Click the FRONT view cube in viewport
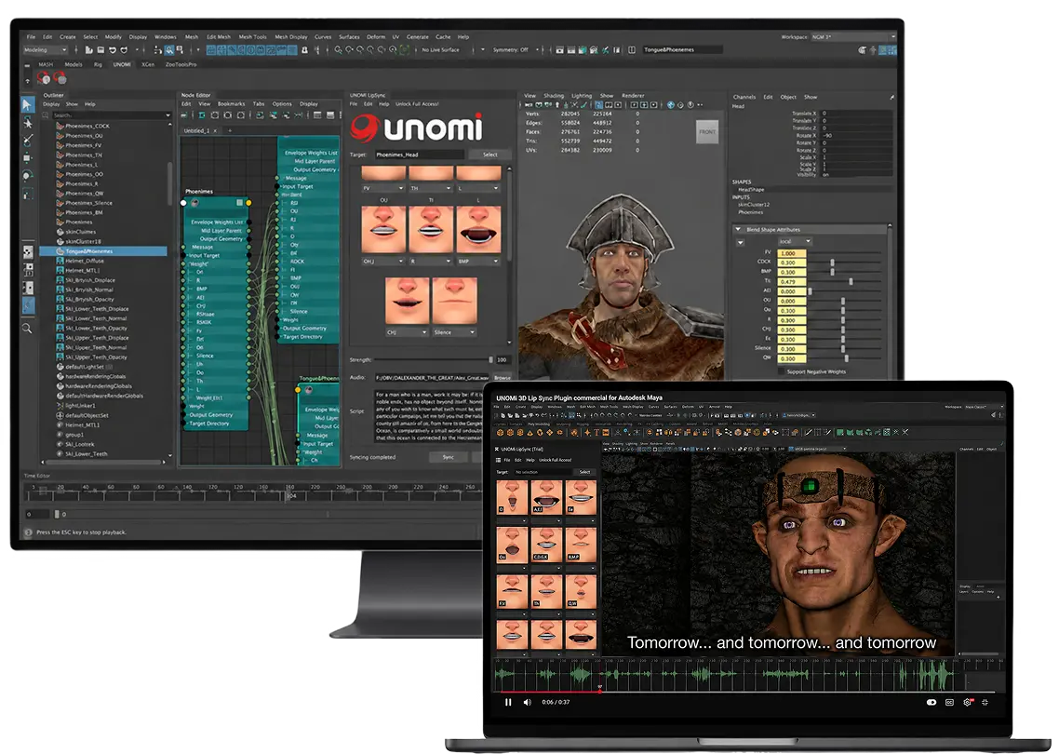This screenshot has width=1059, height=754. (x=707, y=132)
